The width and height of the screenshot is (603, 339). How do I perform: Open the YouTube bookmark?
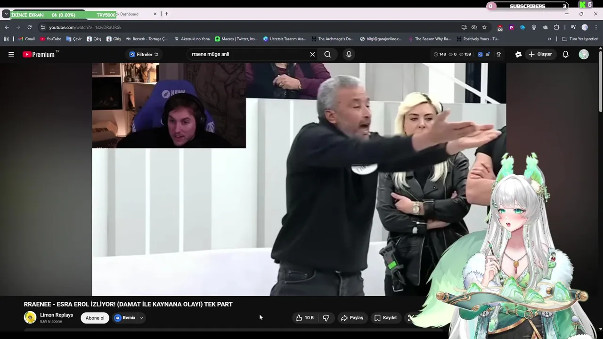pos(50,39)
